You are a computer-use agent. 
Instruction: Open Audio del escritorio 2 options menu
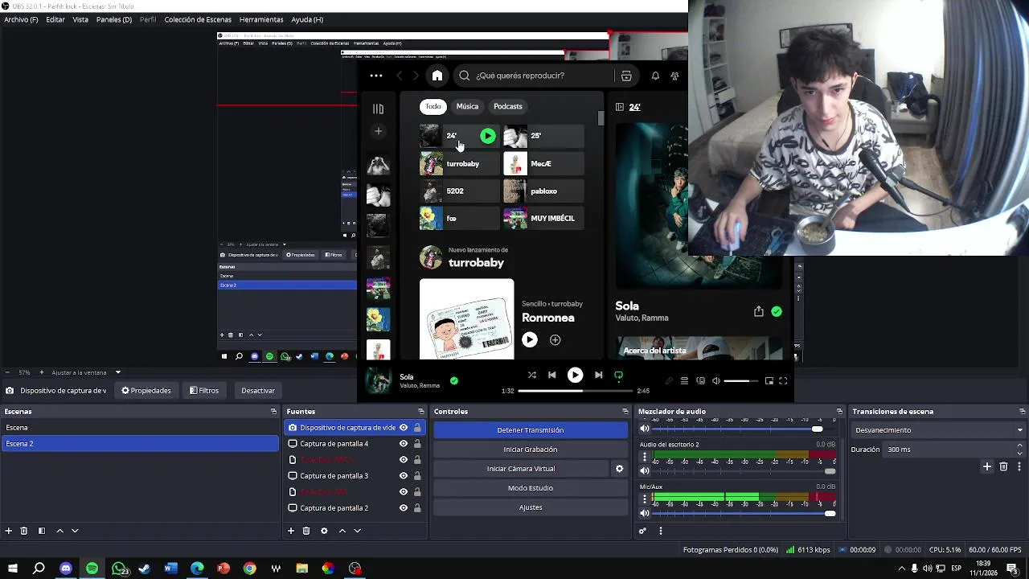coord(644,457)
